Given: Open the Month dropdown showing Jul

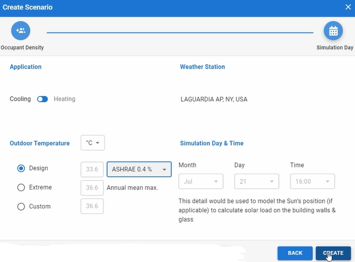Looking at the screenshot, I should click(201, 181).
